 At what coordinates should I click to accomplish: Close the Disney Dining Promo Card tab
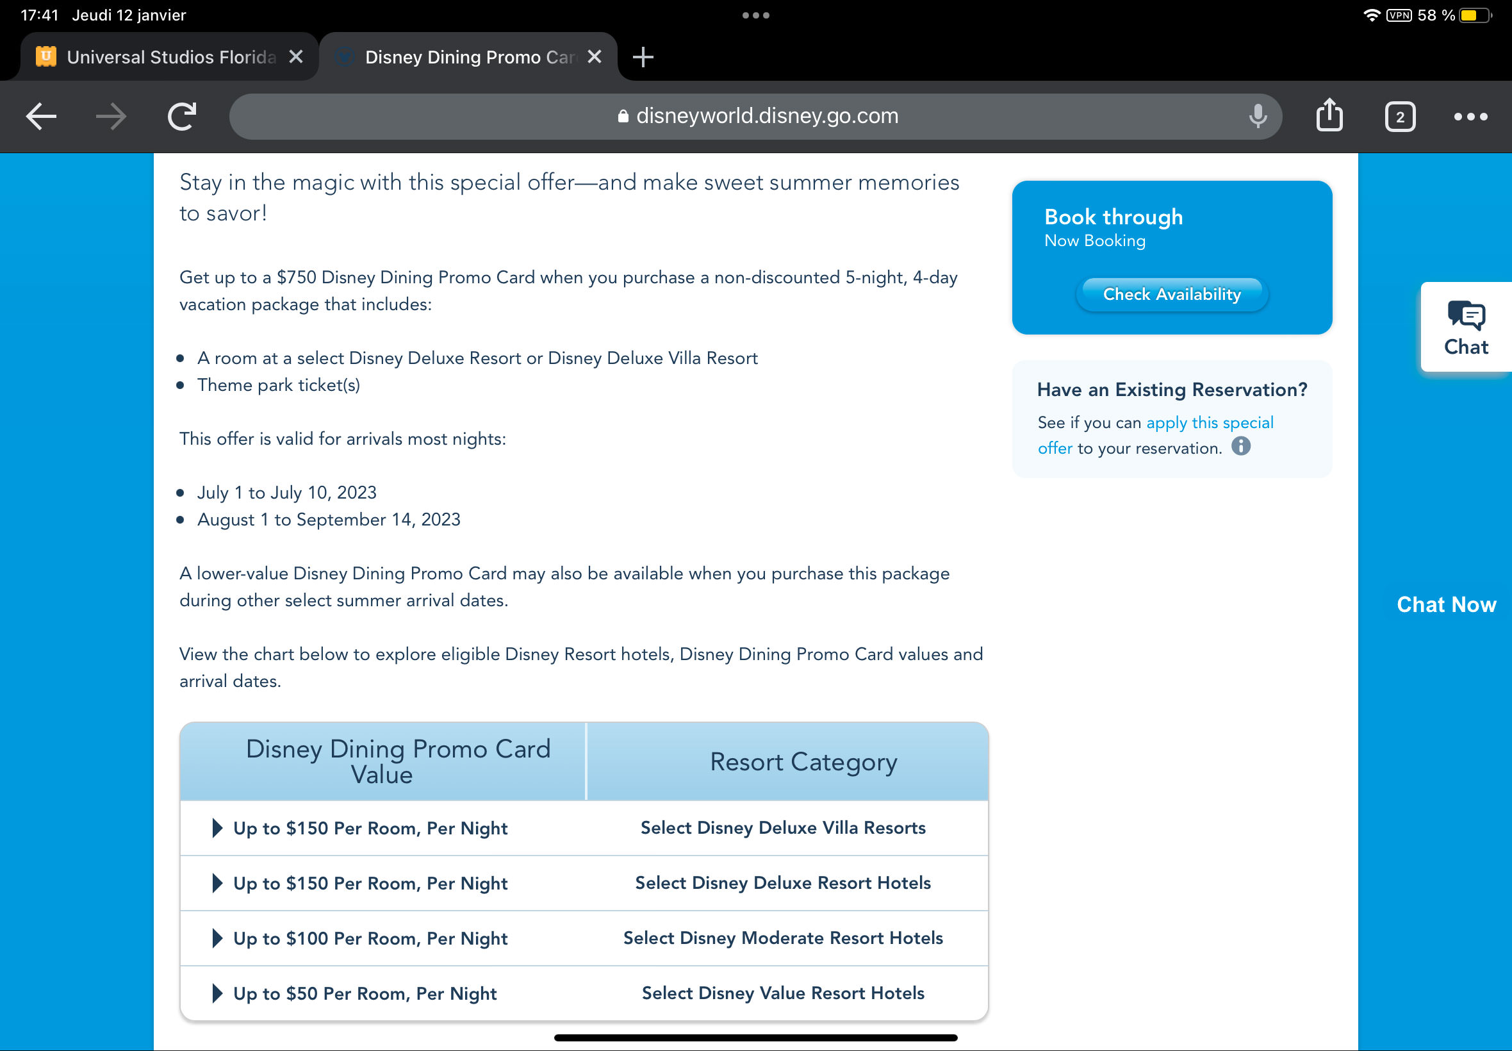tap(595, 56)
